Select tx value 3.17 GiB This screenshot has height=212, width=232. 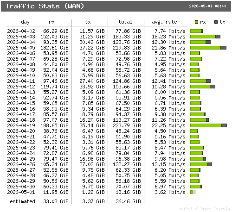(x=93, y=98)
